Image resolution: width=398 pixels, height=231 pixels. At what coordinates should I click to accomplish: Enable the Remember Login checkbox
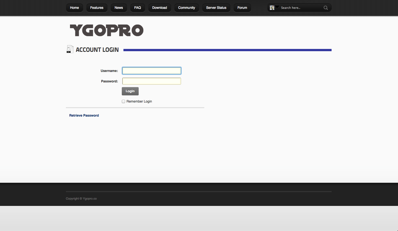point(123,101)
